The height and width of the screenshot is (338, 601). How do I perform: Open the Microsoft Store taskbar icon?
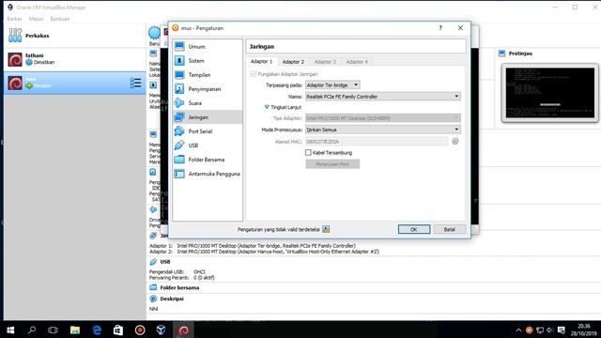tap(118, 330)
